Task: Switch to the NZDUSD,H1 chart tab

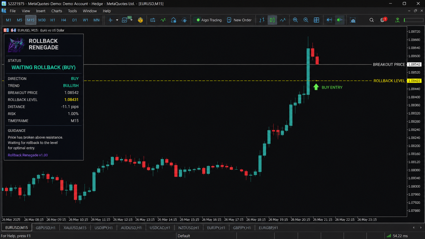Action: (188, 228)
